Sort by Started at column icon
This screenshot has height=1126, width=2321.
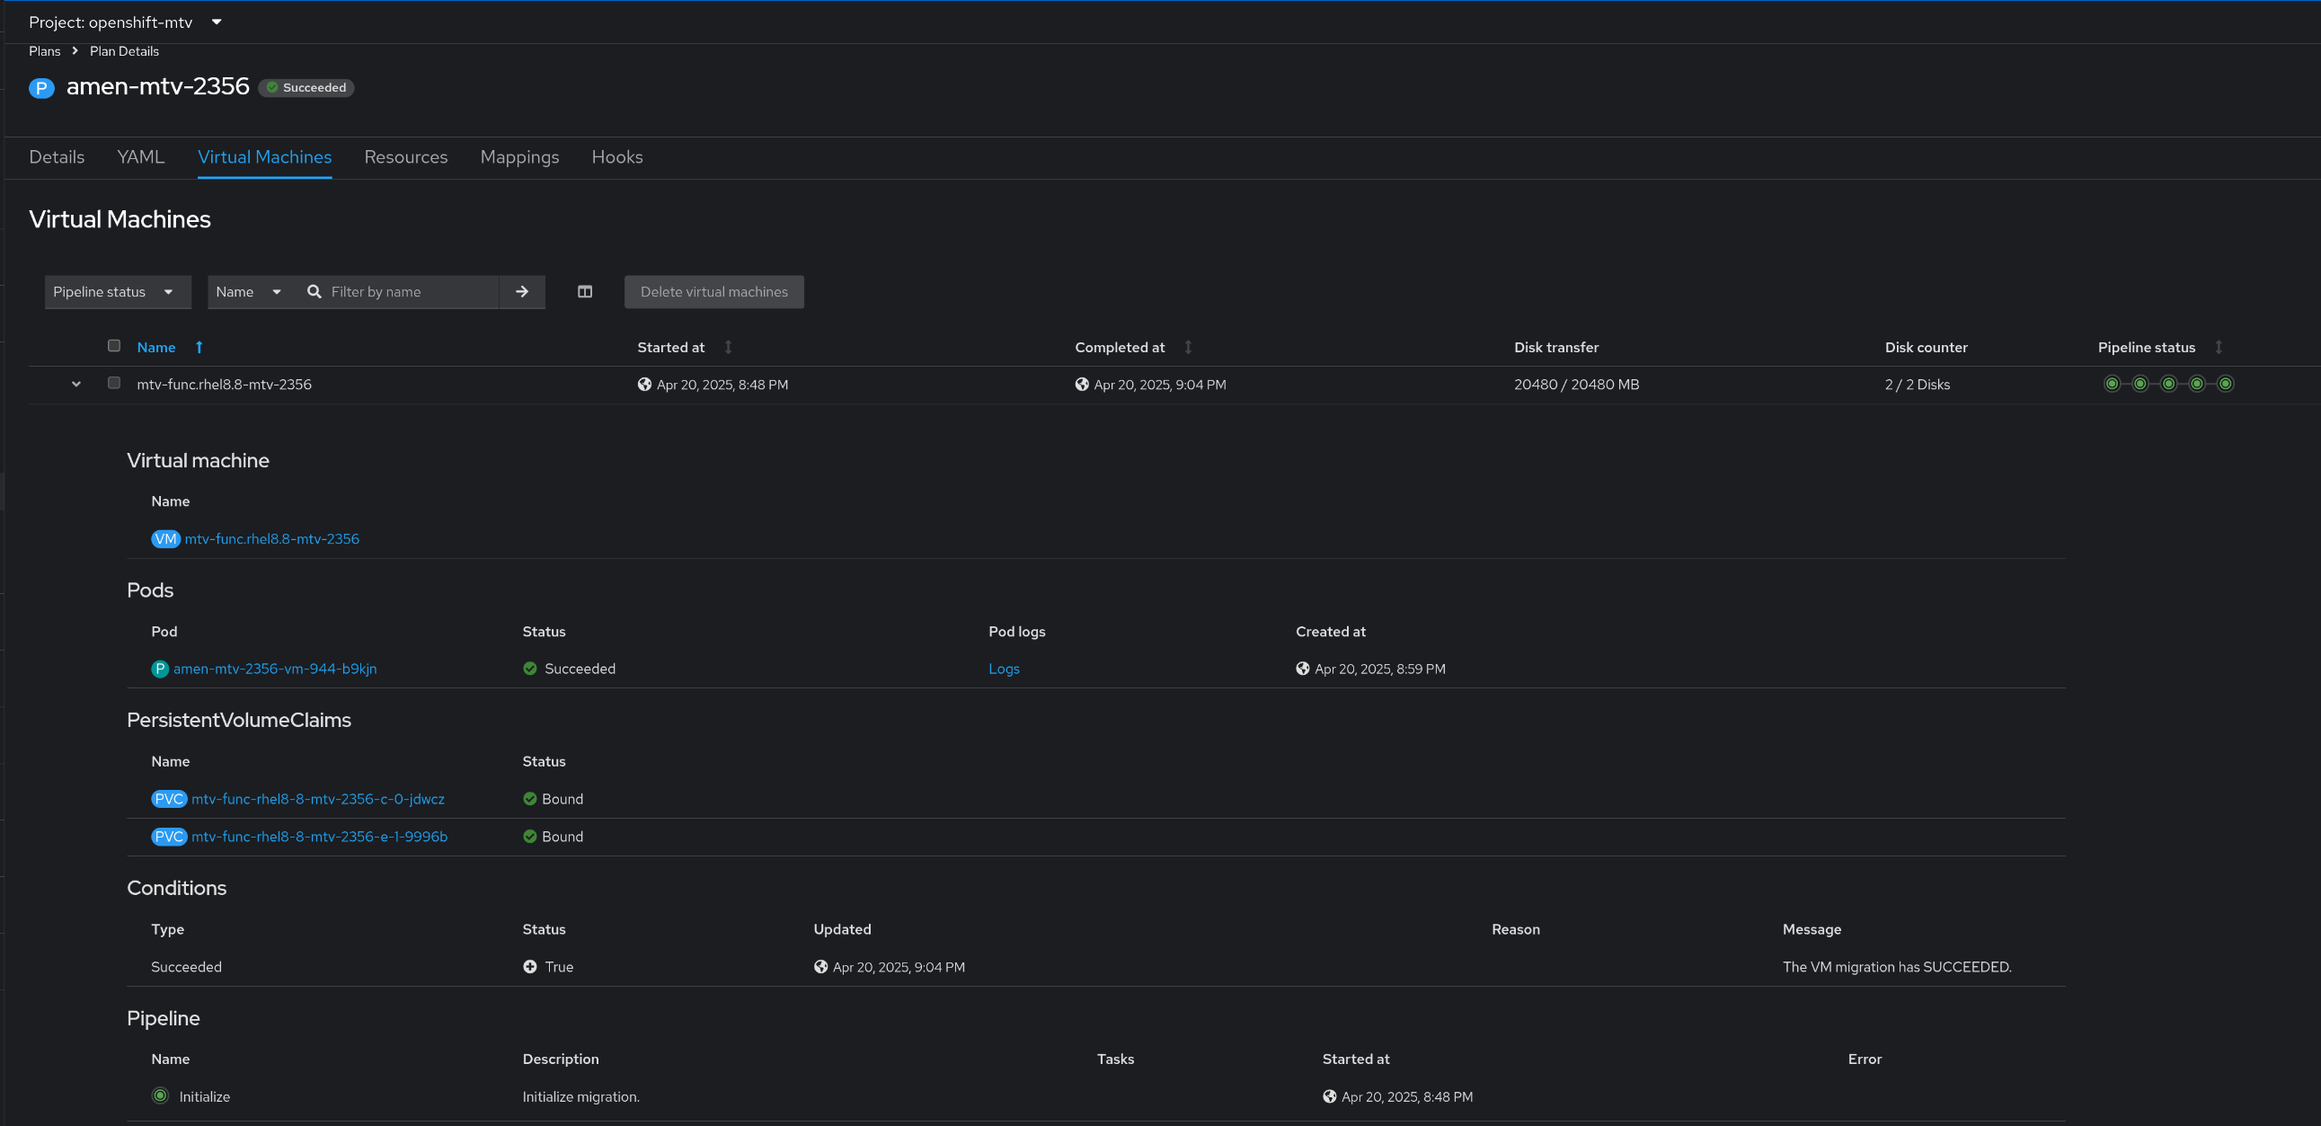(x=728, y=348)
